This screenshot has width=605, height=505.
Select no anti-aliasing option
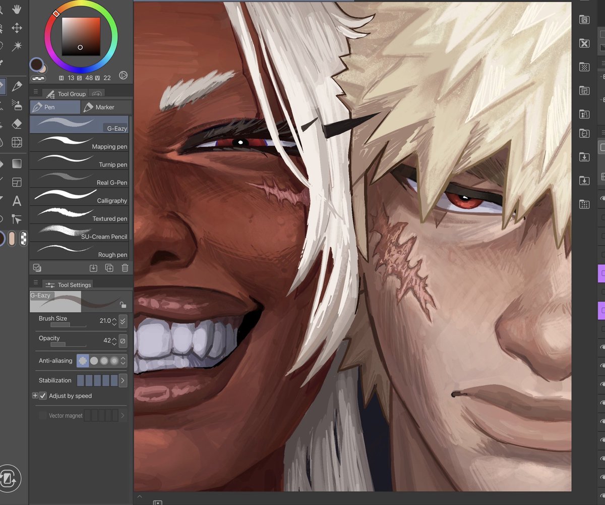(83, 361)
